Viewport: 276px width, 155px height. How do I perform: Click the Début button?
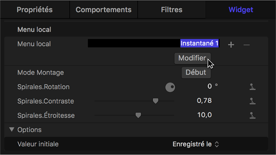coord(196,72)
